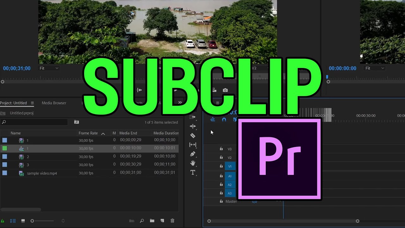
Task: Click the Program monitor timecode 00:00:00:00
Action: pos(342,68)
